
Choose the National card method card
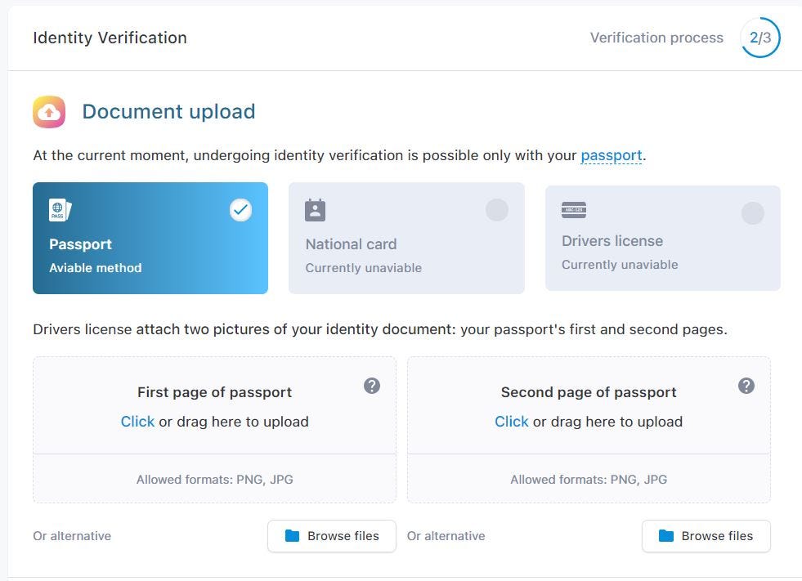coord(406,239)
